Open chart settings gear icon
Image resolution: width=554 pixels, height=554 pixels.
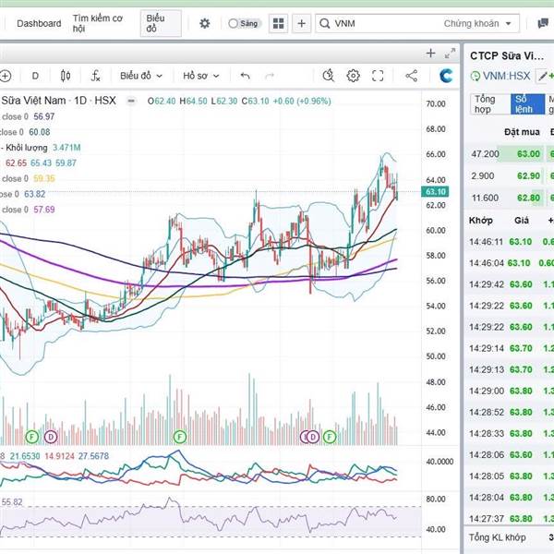click(353, 76)
